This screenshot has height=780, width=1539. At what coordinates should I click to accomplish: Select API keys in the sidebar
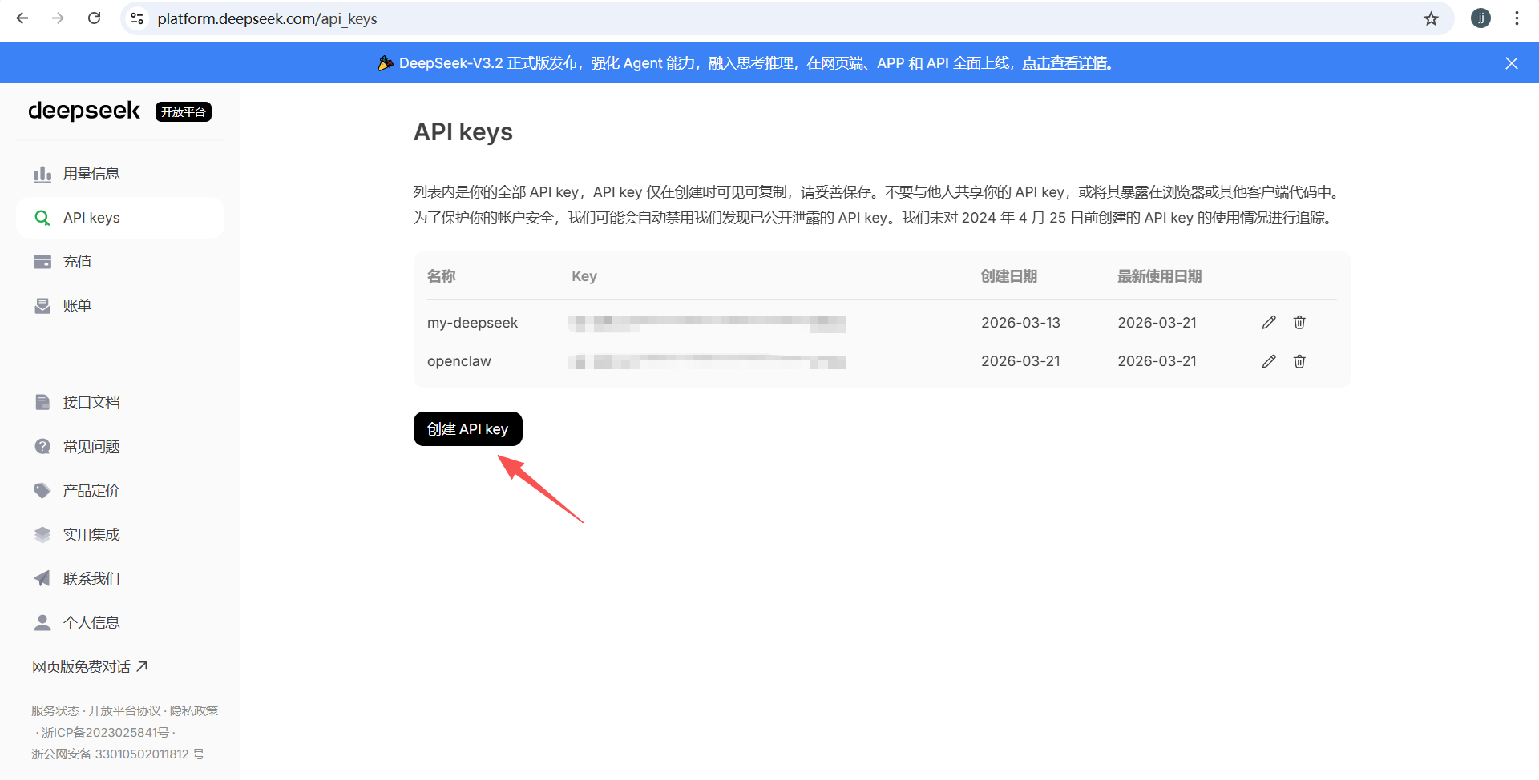120,218
